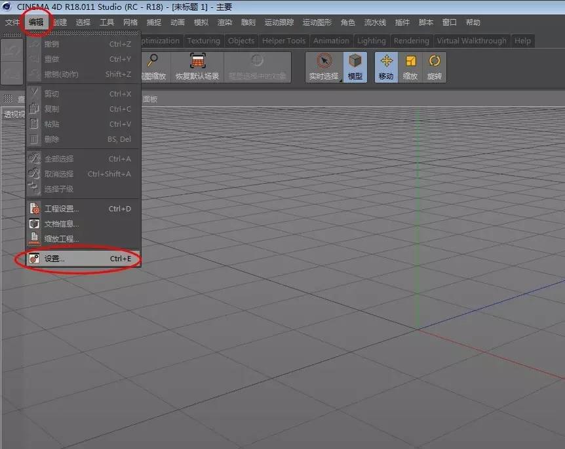The height and width of the screenshot is (449, 565).
Task: Choose 设置... (Ctrl+E) from the Edit menu
Action: [83, 259]
